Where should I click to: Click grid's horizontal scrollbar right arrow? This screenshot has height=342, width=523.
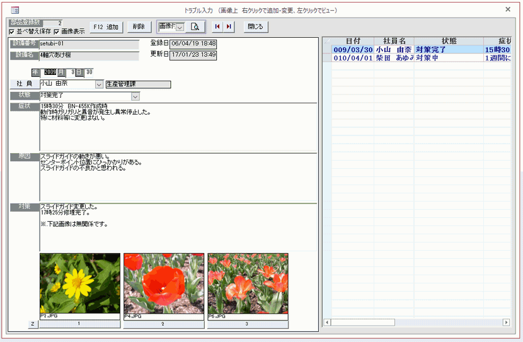pyautogui.click(x=507, y=322)
